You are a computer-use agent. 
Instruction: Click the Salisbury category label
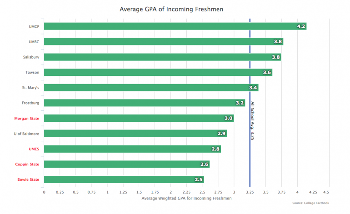[x=31, y=57]
